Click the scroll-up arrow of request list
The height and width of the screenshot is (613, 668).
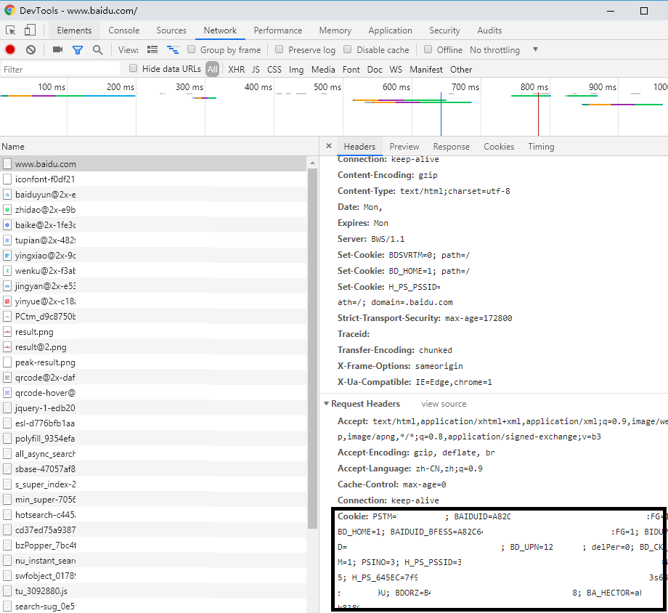(312, 163)
